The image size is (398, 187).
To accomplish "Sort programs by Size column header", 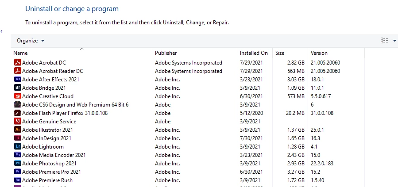I will pyautogui.click(x=280, y=53).
